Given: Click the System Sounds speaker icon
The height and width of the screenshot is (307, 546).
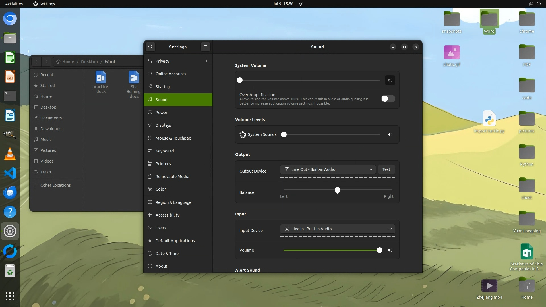Looking at the screenshot, I should [390, 134].
